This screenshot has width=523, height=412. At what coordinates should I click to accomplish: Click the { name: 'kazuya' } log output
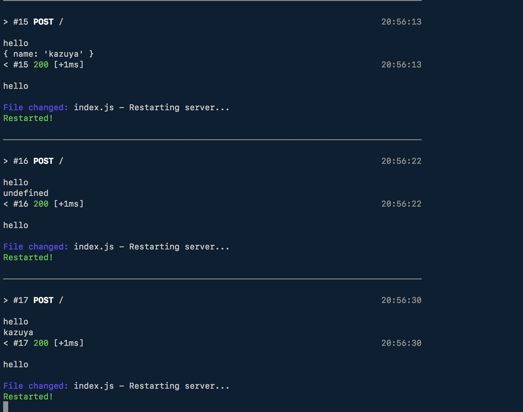tap(48, 54)
